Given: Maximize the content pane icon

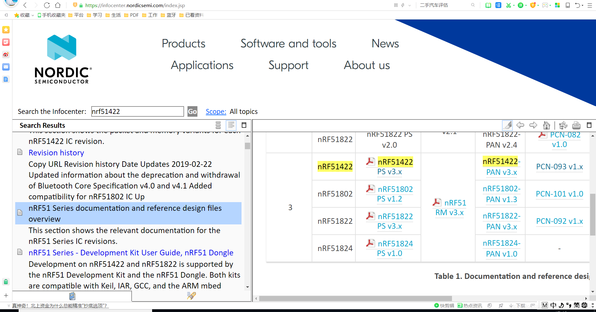Looking at the screenshot, I should (x=589, y=125).
